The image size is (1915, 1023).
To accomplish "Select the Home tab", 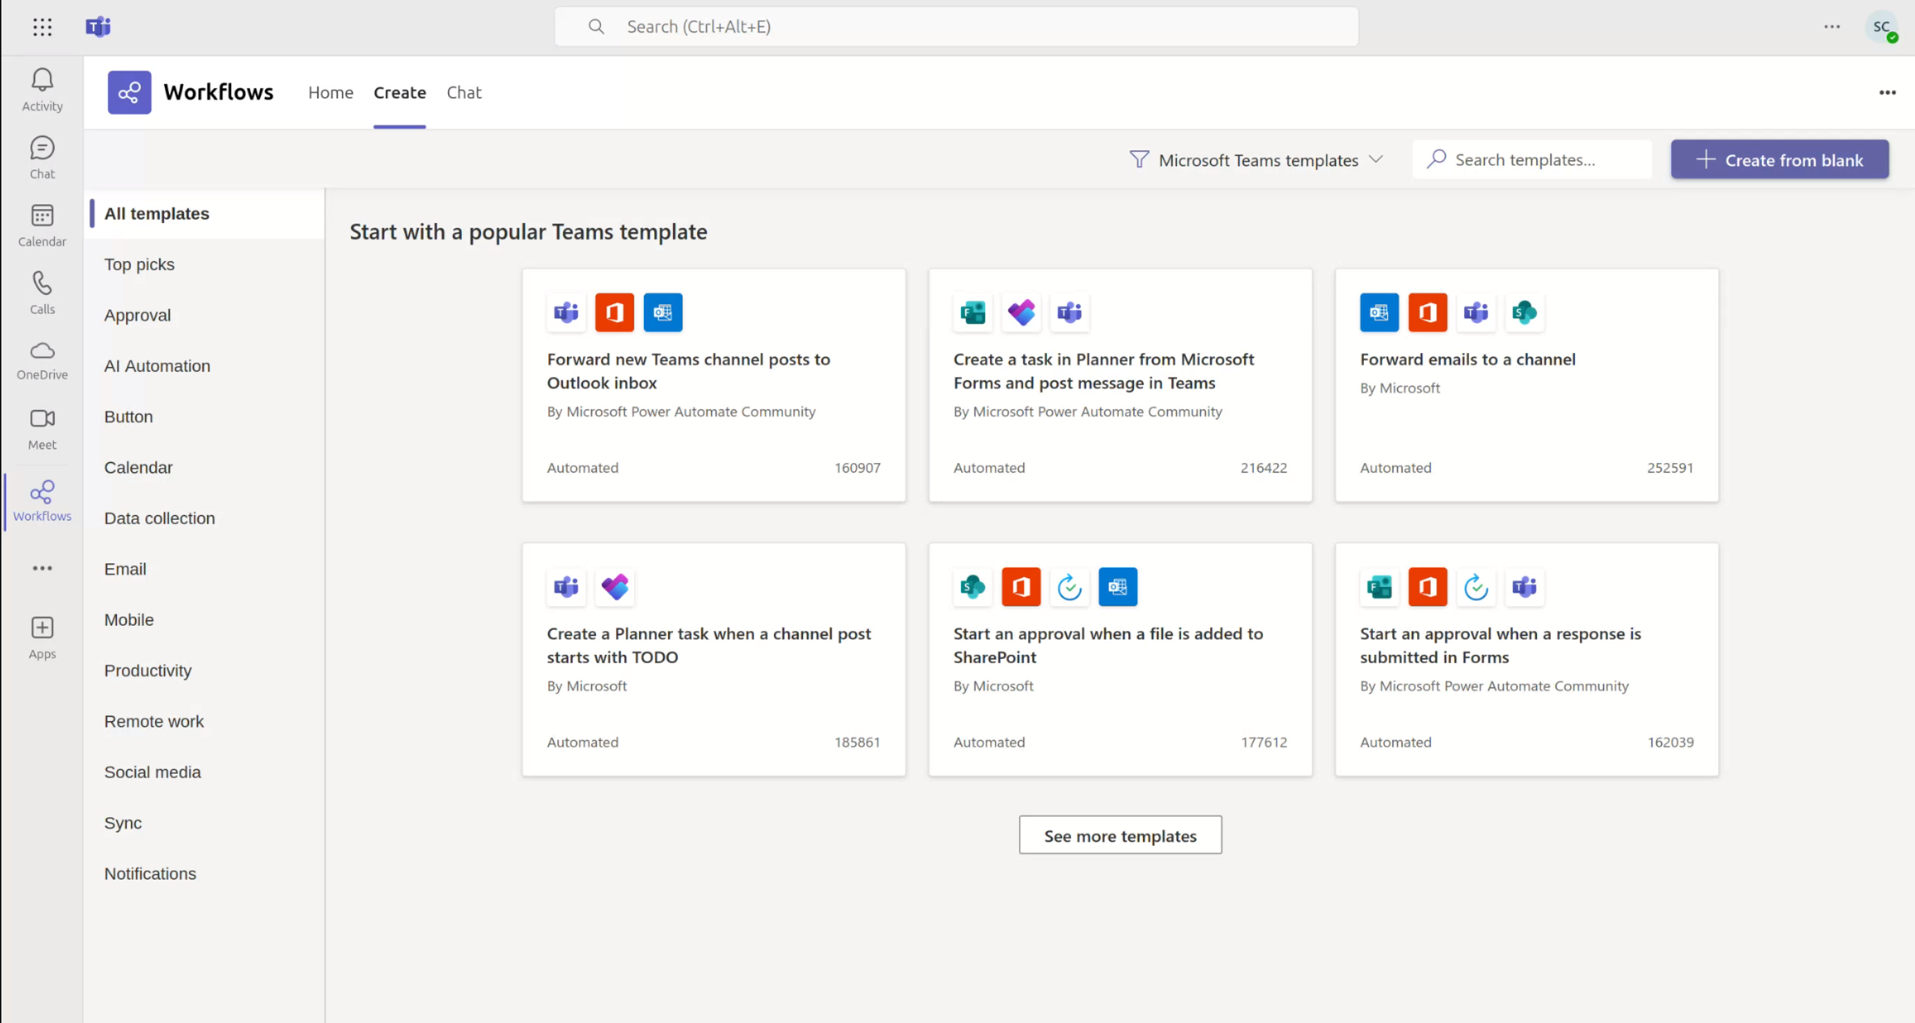I will click(330, 92).
